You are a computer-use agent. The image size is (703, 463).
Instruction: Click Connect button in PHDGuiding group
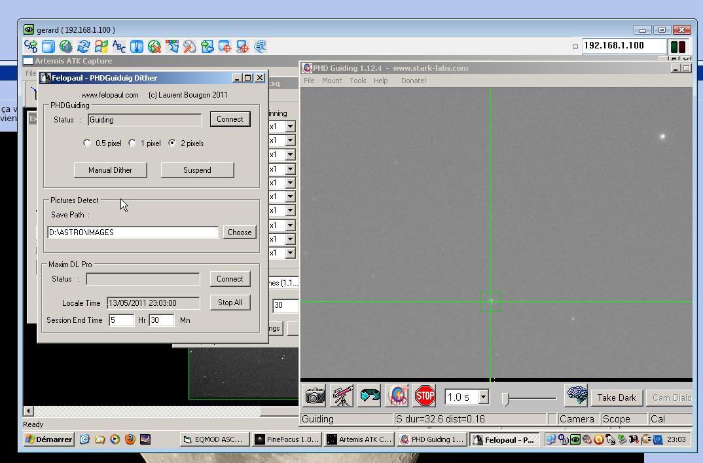pyautogui.click(x=230, y=119)
